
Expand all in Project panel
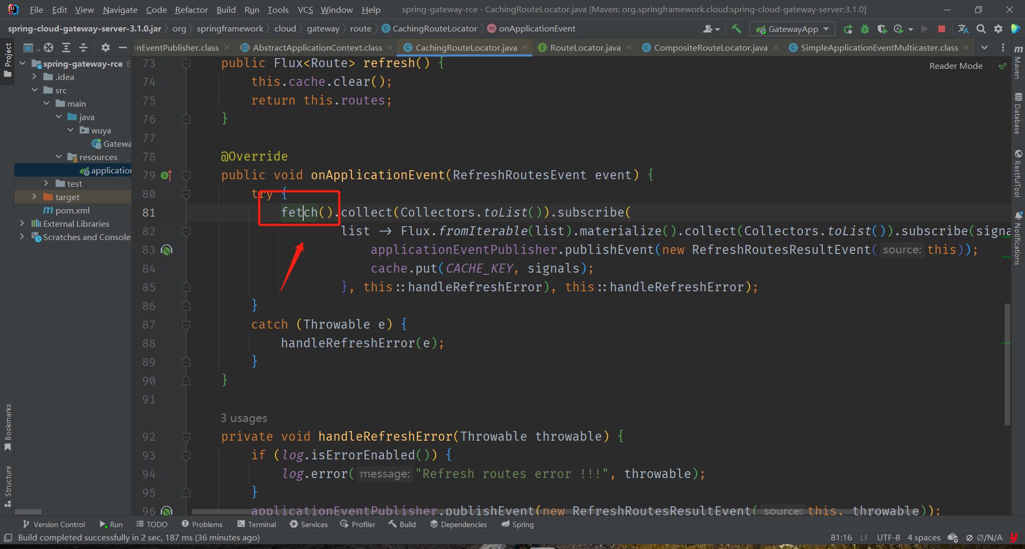pyautogui.click(x=66, y=47)
